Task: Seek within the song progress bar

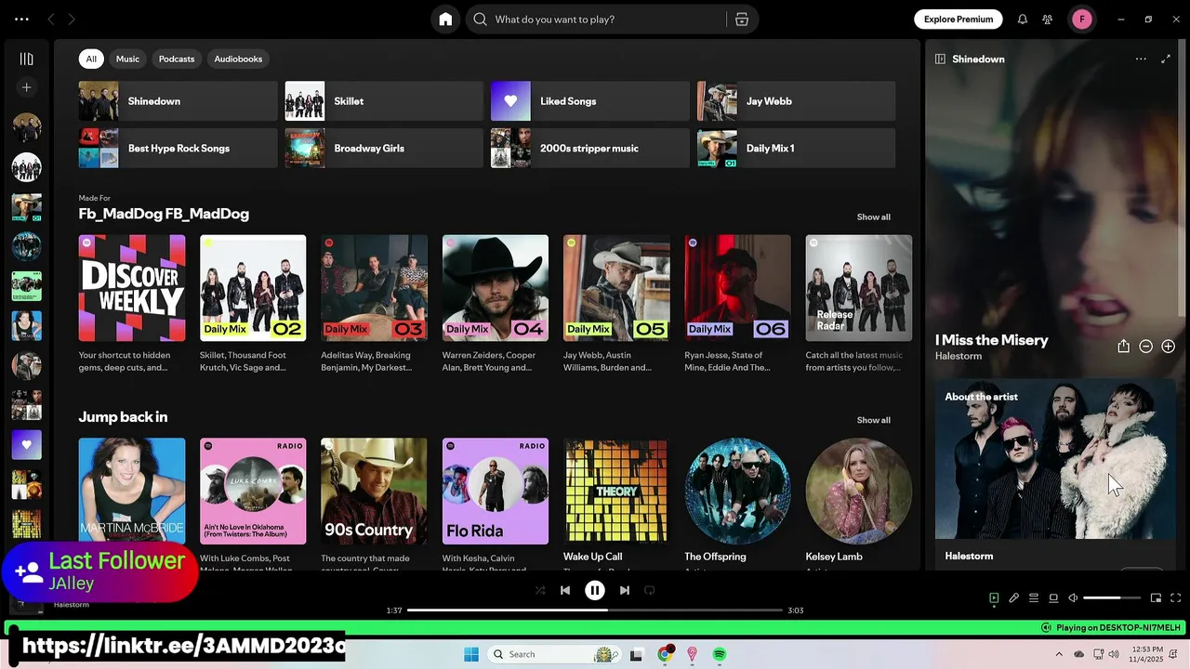Action: pyautogui.click(x=595, y=610)
